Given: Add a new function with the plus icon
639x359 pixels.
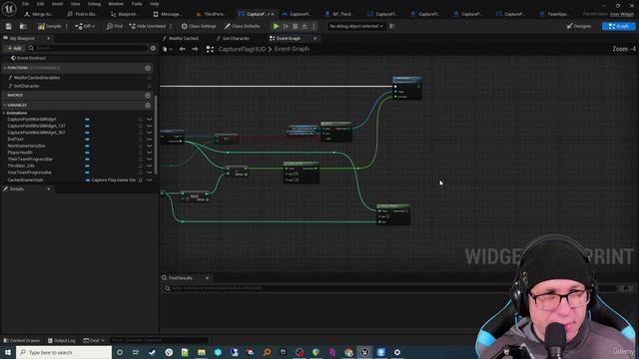Looking at the screenshot, I should click(x=148, y=68).
